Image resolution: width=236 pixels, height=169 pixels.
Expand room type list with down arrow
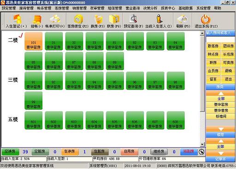coord(221,129)
